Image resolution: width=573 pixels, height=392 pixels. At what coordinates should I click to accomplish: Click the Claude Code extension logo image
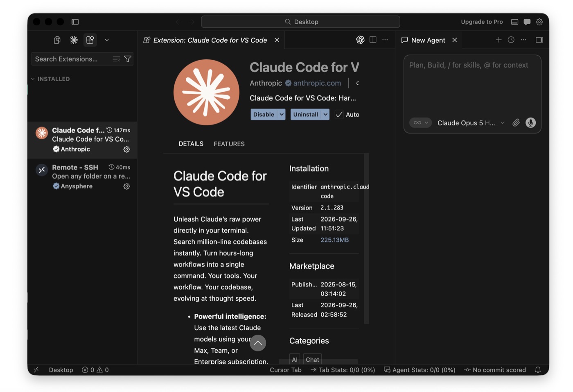[206, 92]
